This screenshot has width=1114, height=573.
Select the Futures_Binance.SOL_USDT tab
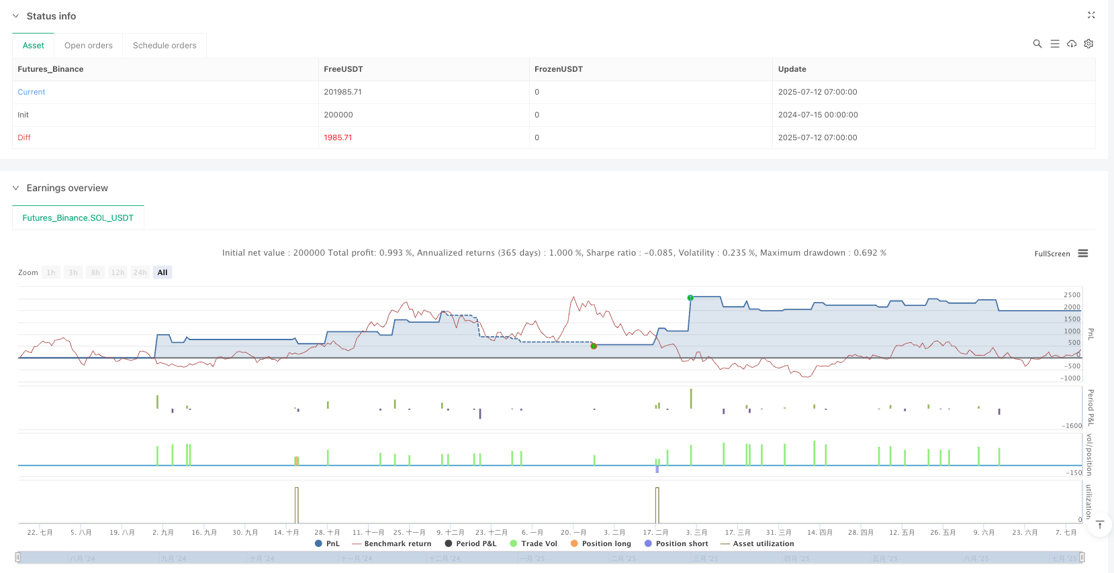(78, 218)
